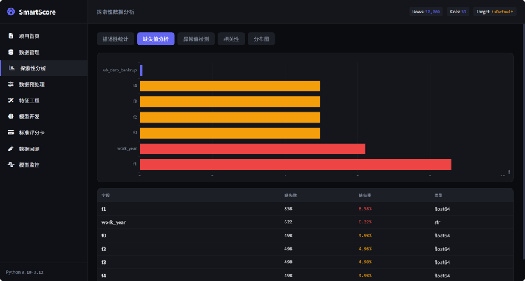Screen dimensions: 525x281
Task: Click the 探索性数据分析 page title
Action: pyautogui.click(x=115, y=12)
